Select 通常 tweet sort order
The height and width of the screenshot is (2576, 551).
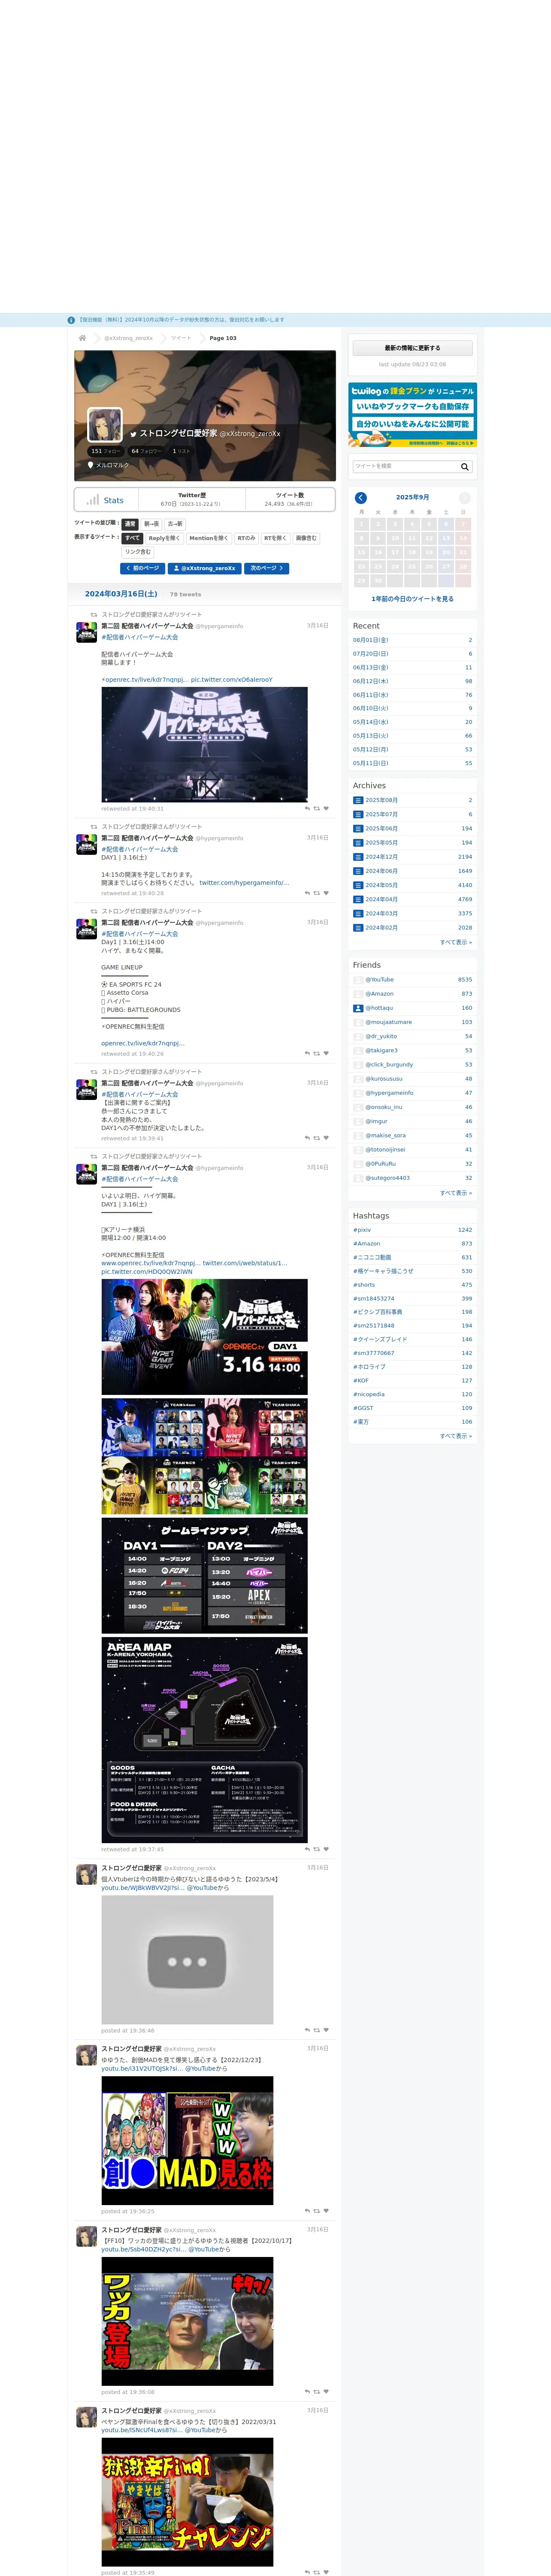[130, 524]
